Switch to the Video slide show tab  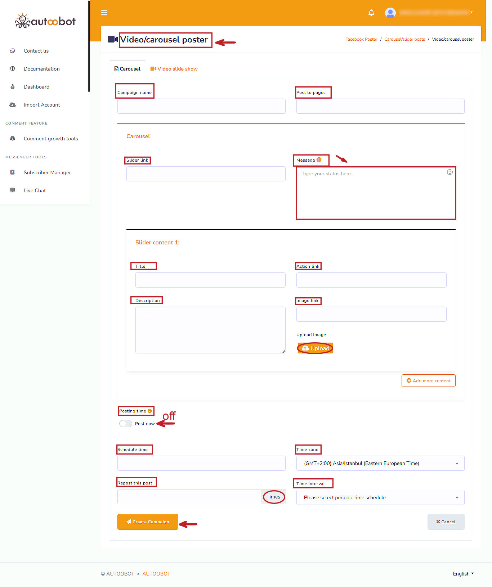pyautogui.click(x=174, y=69)
